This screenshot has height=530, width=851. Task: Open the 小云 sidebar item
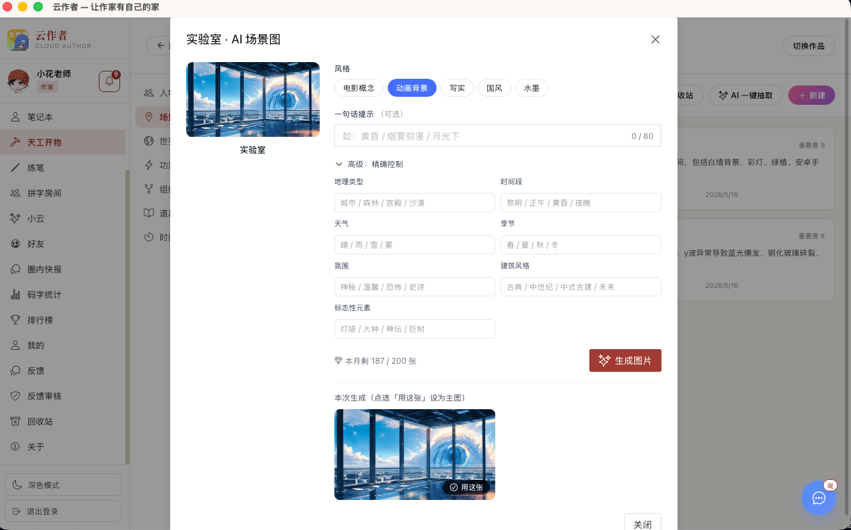[x=63, y=218]
